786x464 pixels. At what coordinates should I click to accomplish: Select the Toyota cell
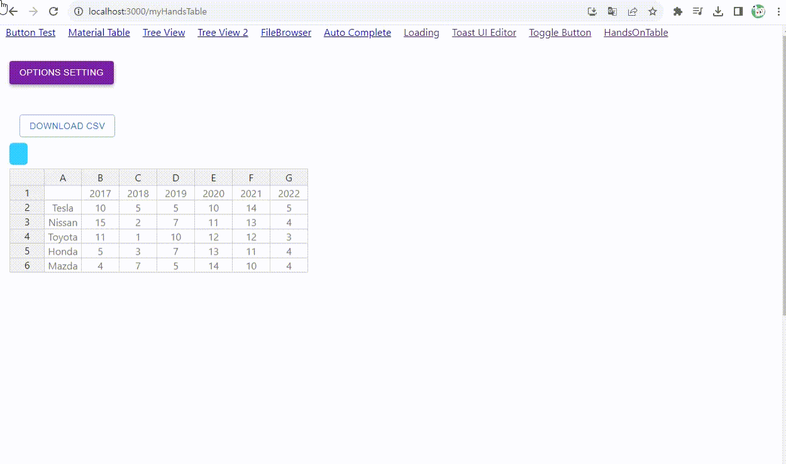pyautogui.click(x=63, y=237)
